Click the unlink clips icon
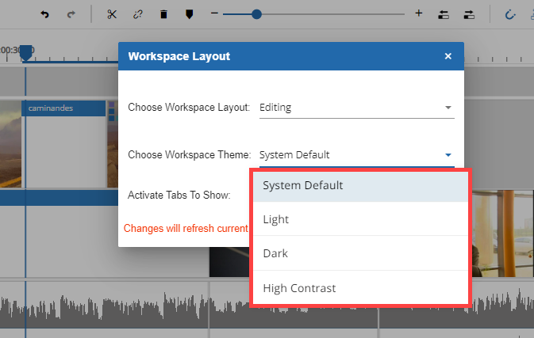Viewport: 534px width, 338px height. click(x=137, y=14)
